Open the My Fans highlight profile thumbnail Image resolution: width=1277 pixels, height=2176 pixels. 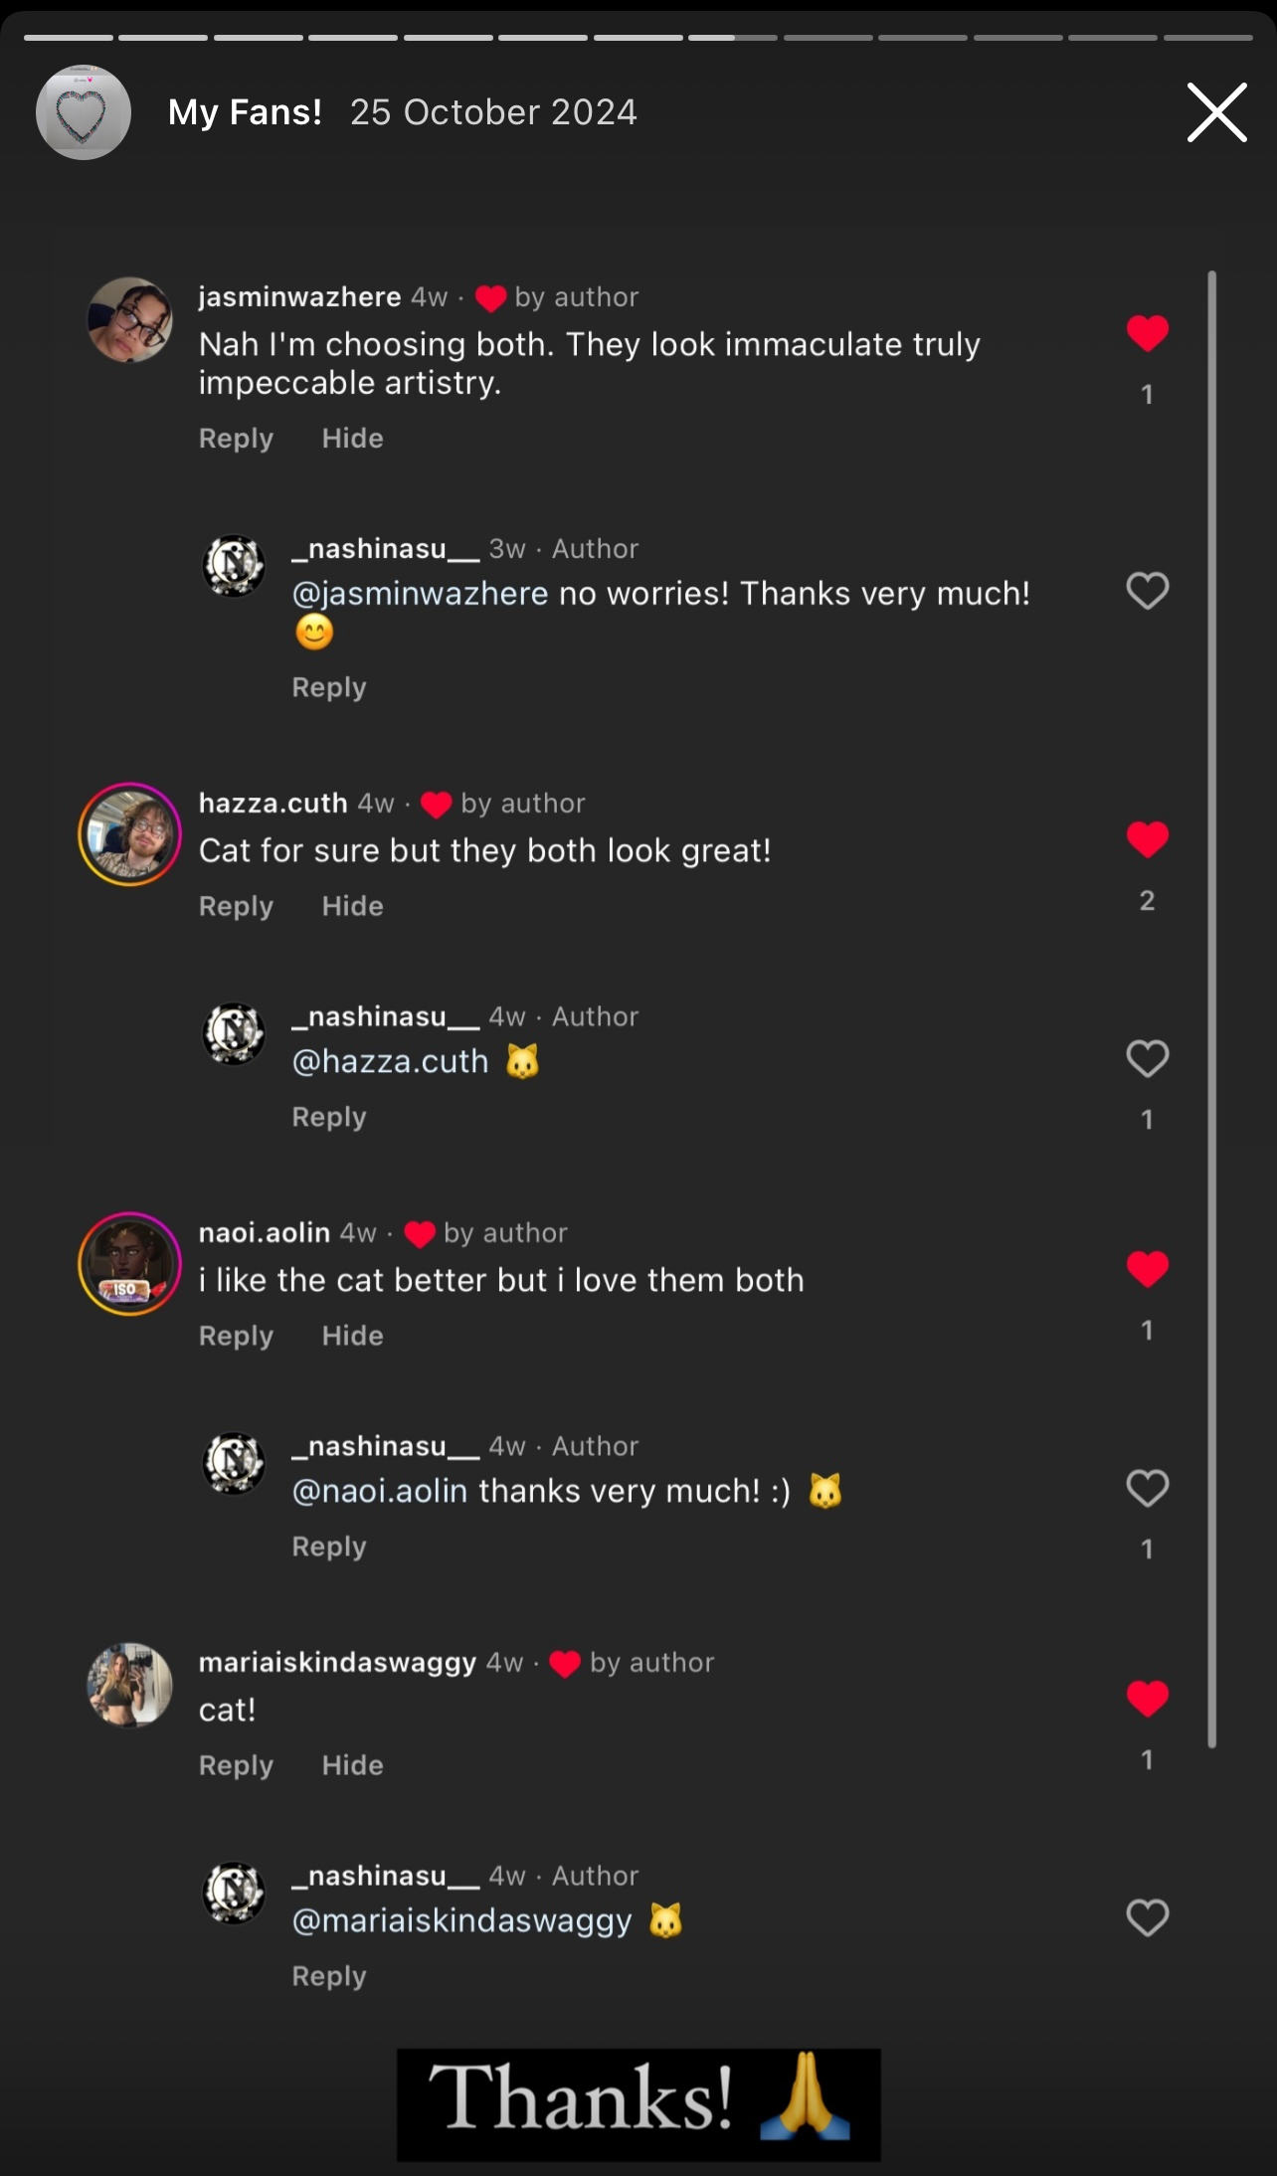click(84, 112)
